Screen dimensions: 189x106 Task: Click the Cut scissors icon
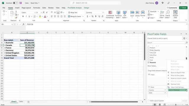[16, 12]
